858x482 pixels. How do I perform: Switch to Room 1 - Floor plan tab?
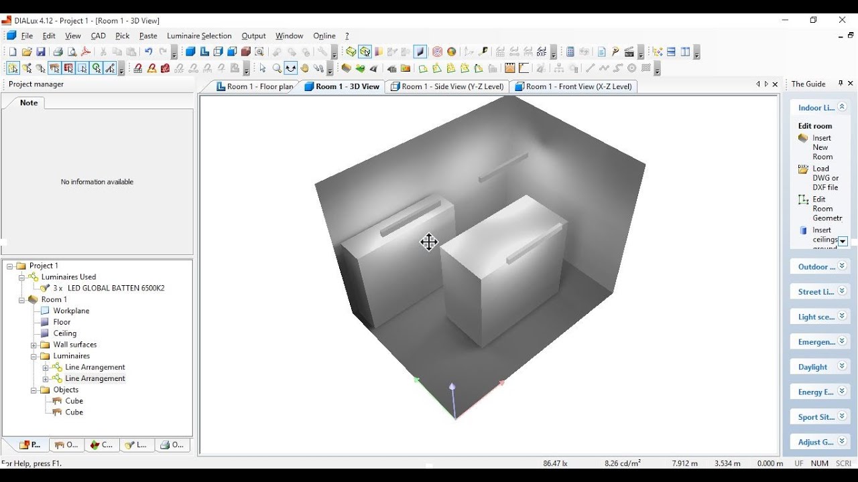click(255, 86)
